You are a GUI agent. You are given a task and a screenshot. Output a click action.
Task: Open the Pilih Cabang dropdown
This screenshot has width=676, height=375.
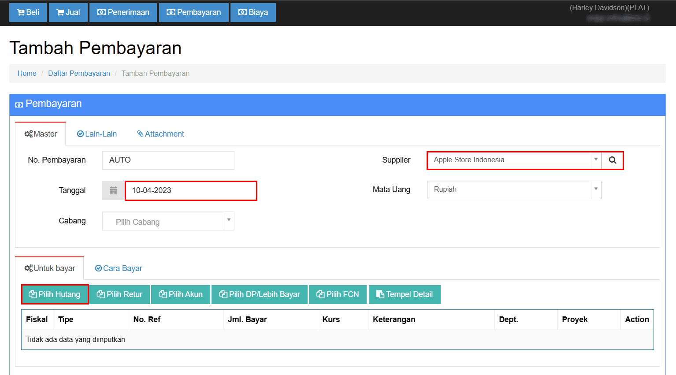[x=168, y=221]
